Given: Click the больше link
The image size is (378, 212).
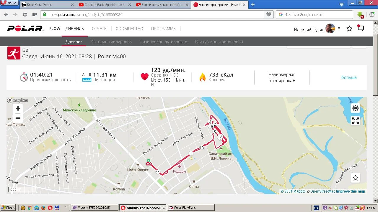Looking at the screenshot, I should 349,77.
